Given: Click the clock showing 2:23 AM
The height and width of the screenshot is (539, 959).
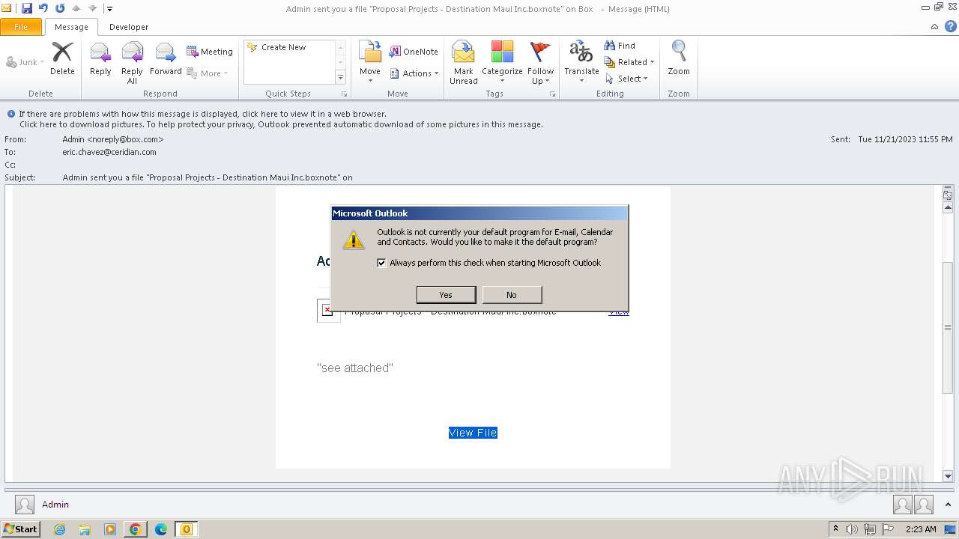Looking at the screenshot, I should (921, 529).
